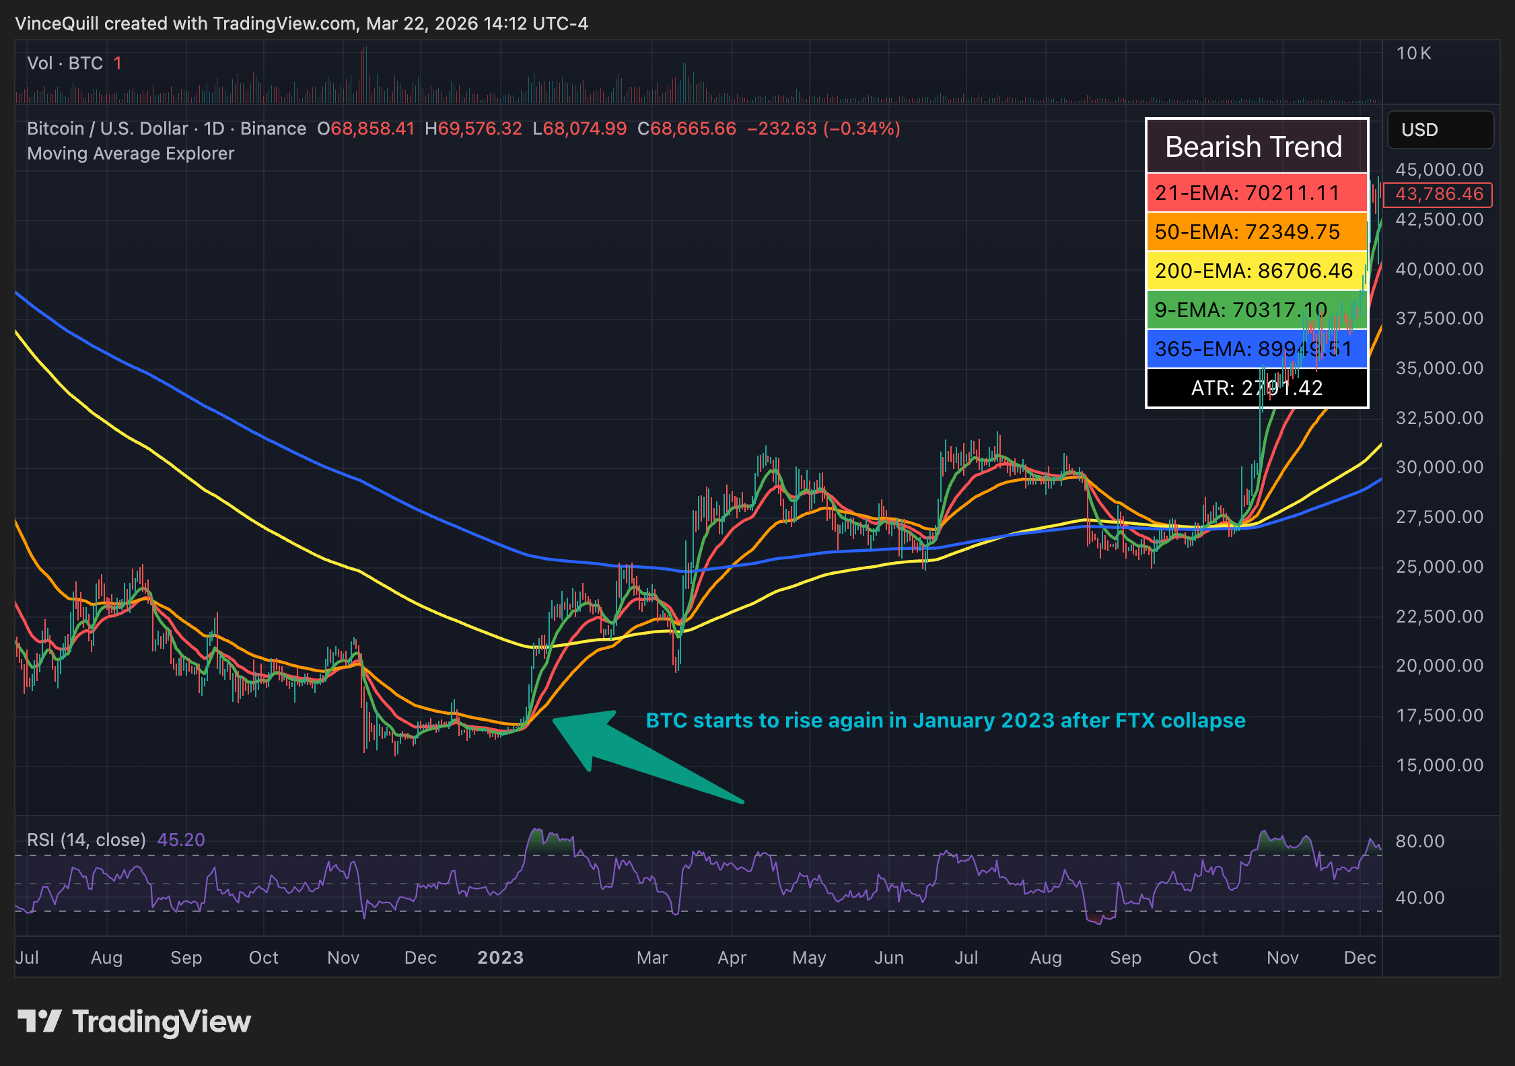Select the 2023 marker on the time axis
The height and width of the screenshot is (1066, 1515).
pyautogui.click(x=501, y=957)
